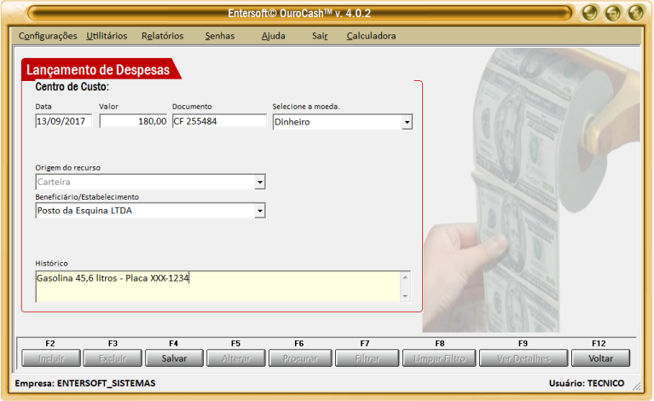Open the Utilitários menu

[x=107, y=36]
